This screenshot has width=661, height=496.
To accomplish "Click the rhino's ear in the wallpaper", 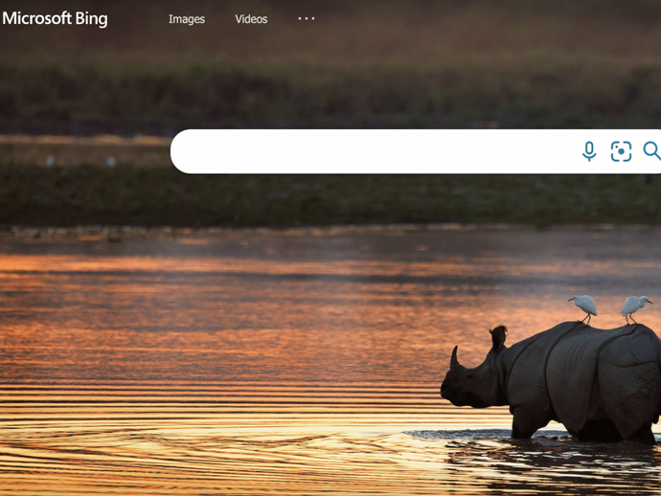I will (499, 337).
